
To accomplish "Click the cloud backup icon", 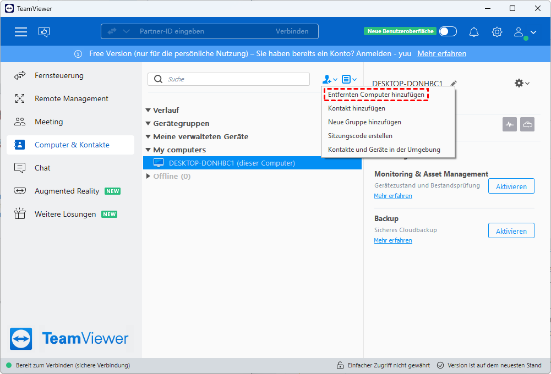I will click(527, 124).
